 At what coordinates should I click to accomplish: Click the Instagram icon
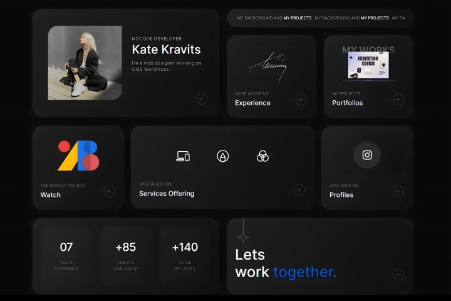367,155
